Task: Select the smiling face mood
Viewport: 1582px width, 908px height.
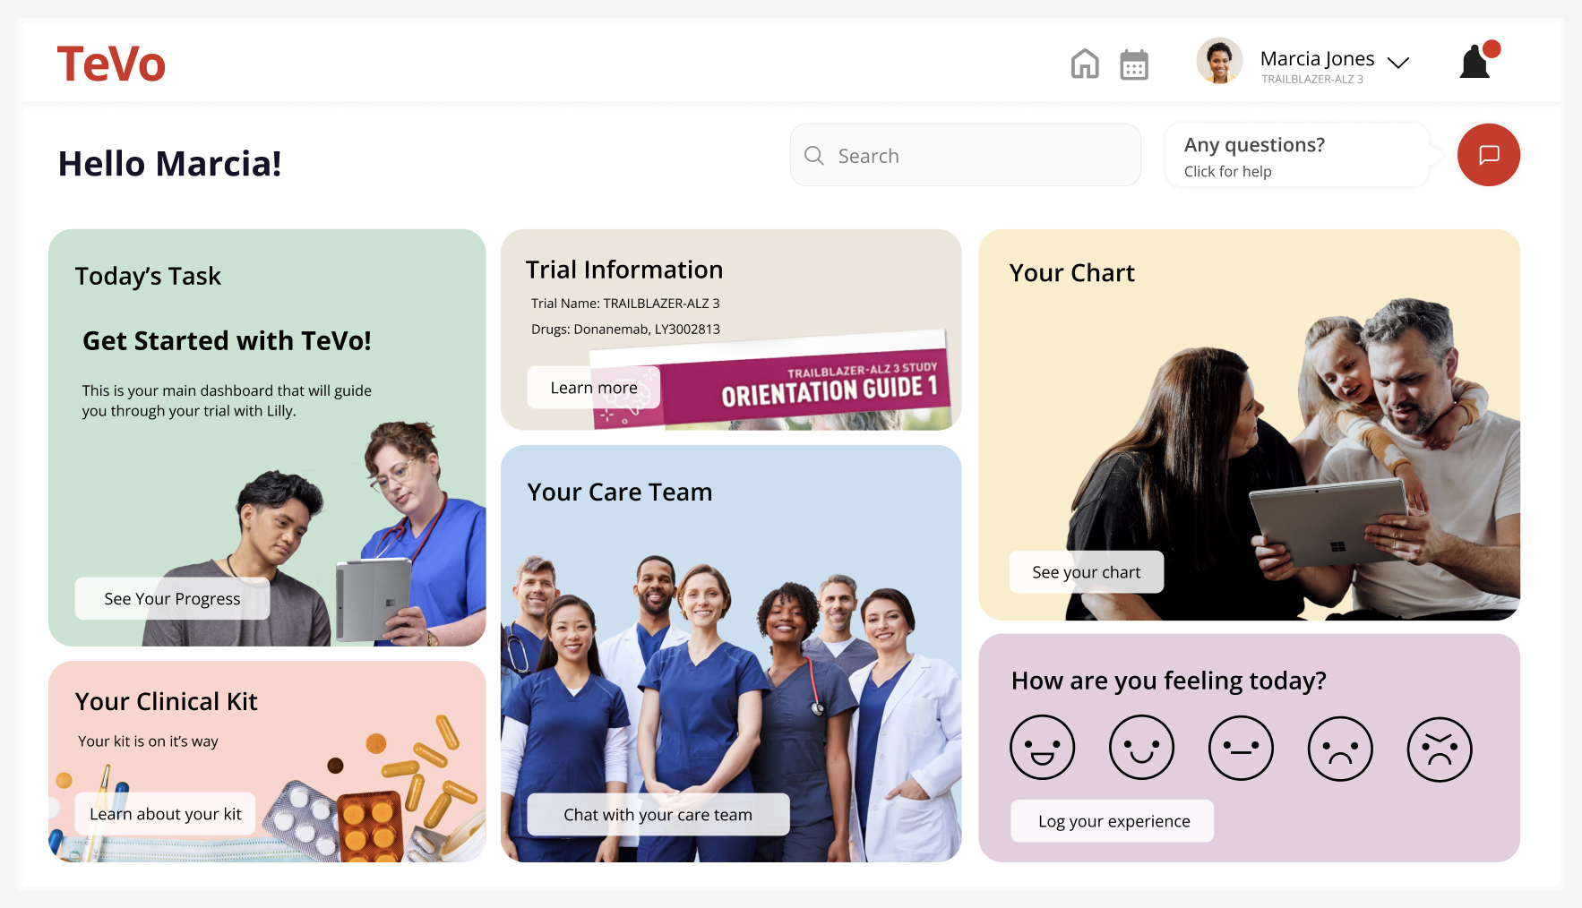Action: (x=1141, y=748)
